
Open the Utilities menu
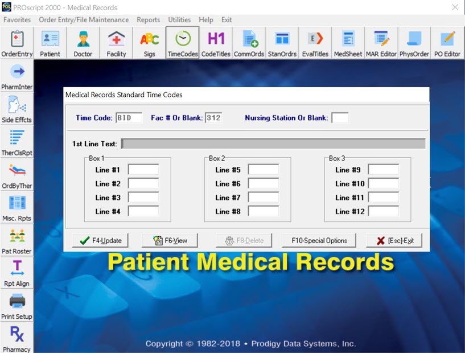point(179,20)
